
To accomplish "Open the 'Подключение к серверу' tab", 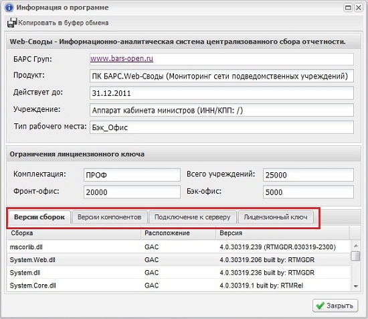I will [193, 217].
